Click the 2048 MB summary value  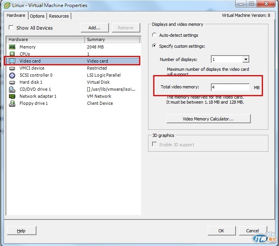[95, 47]
